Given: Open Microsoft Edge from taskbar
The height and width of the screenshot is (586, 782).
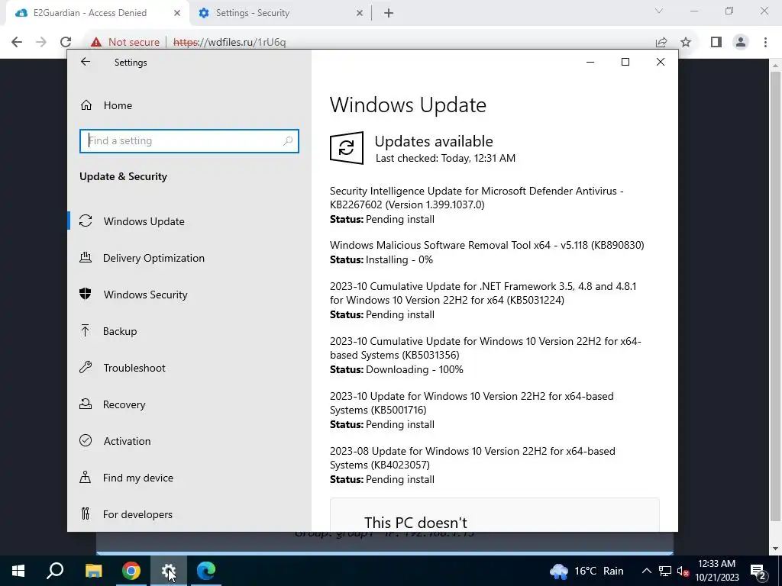Looking at the screenshot, I should 206,571.
